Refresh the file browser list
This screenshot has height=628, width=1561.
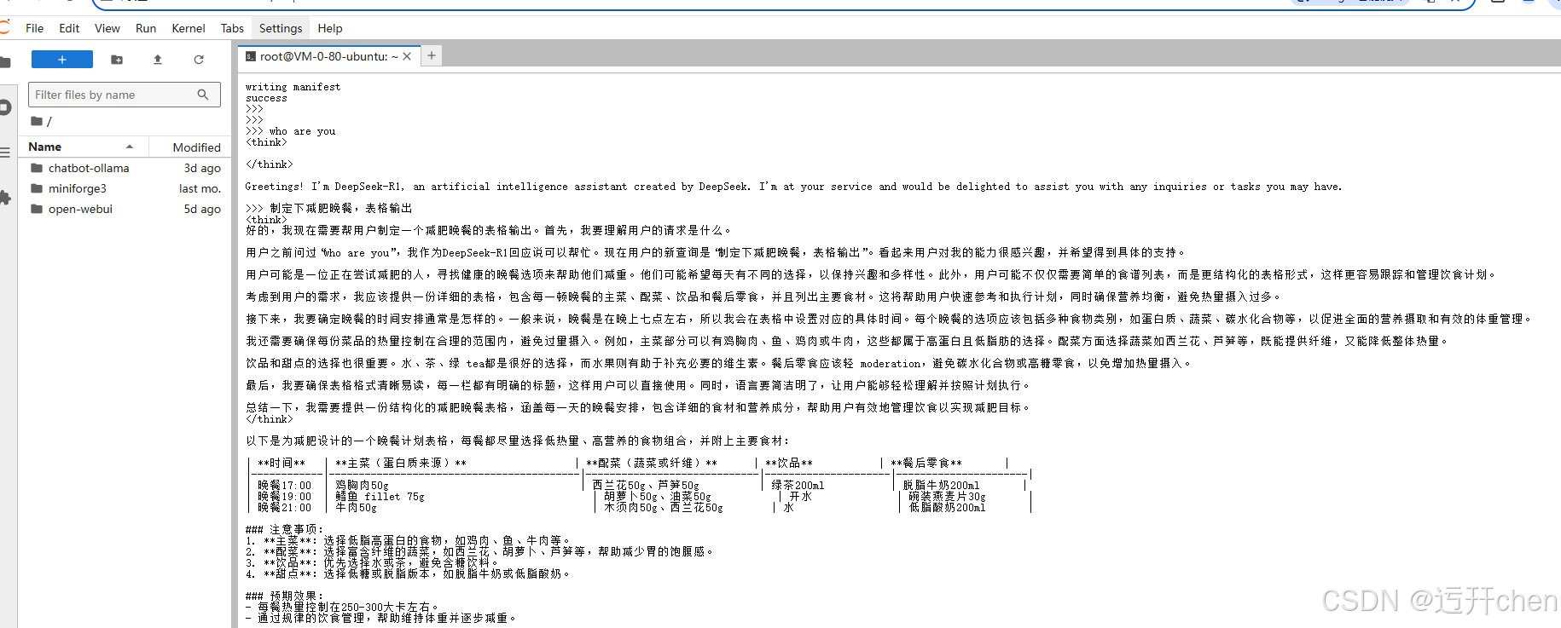pos(199,60)
